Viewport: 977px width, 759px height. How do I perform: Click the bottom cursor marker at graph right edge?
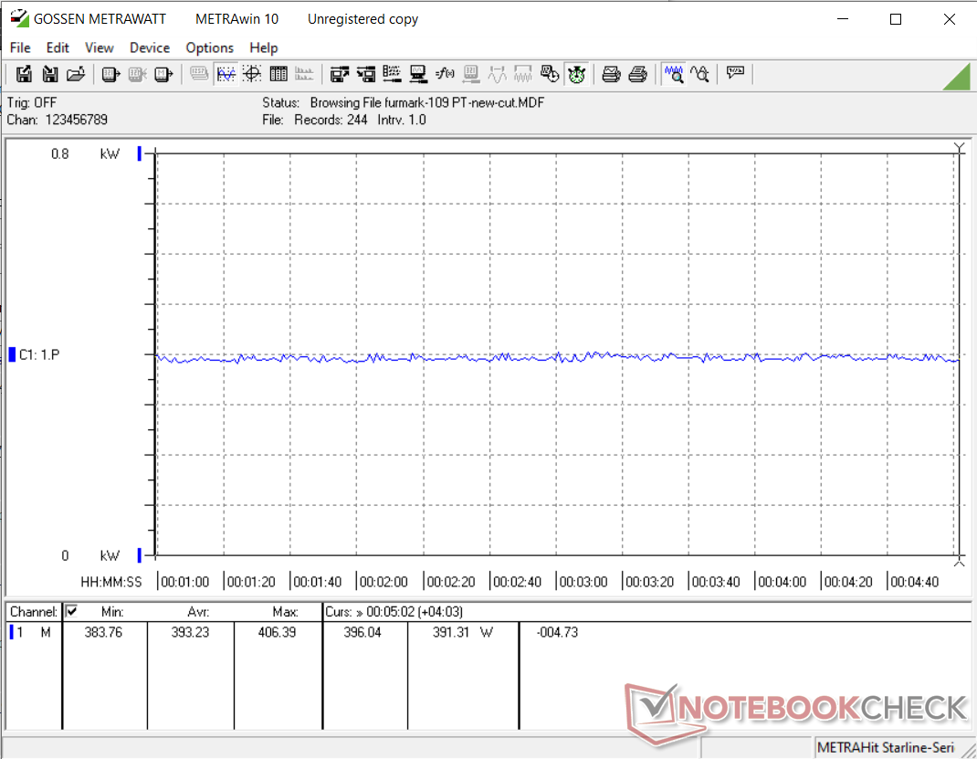coord(960,562)
